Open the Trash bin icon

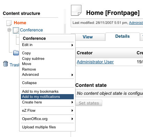click(x=6, y=64)
